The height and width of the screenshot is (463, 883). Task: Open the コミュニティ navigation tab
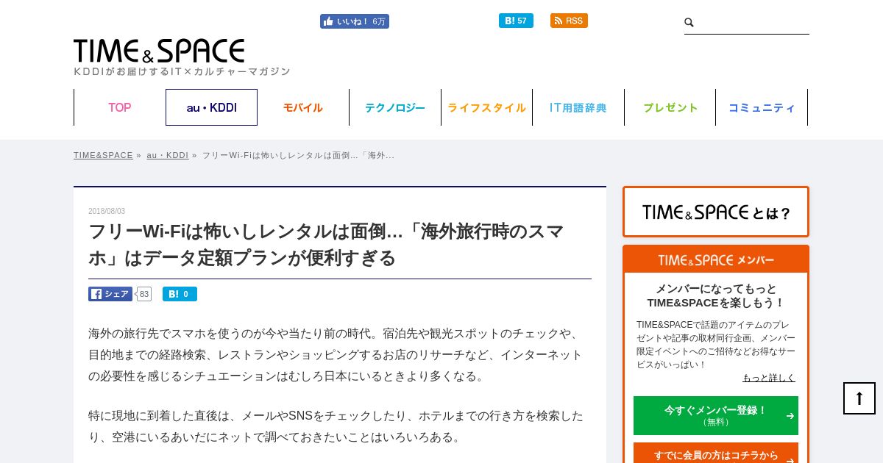pyautogui.click(x=762, y=107)
